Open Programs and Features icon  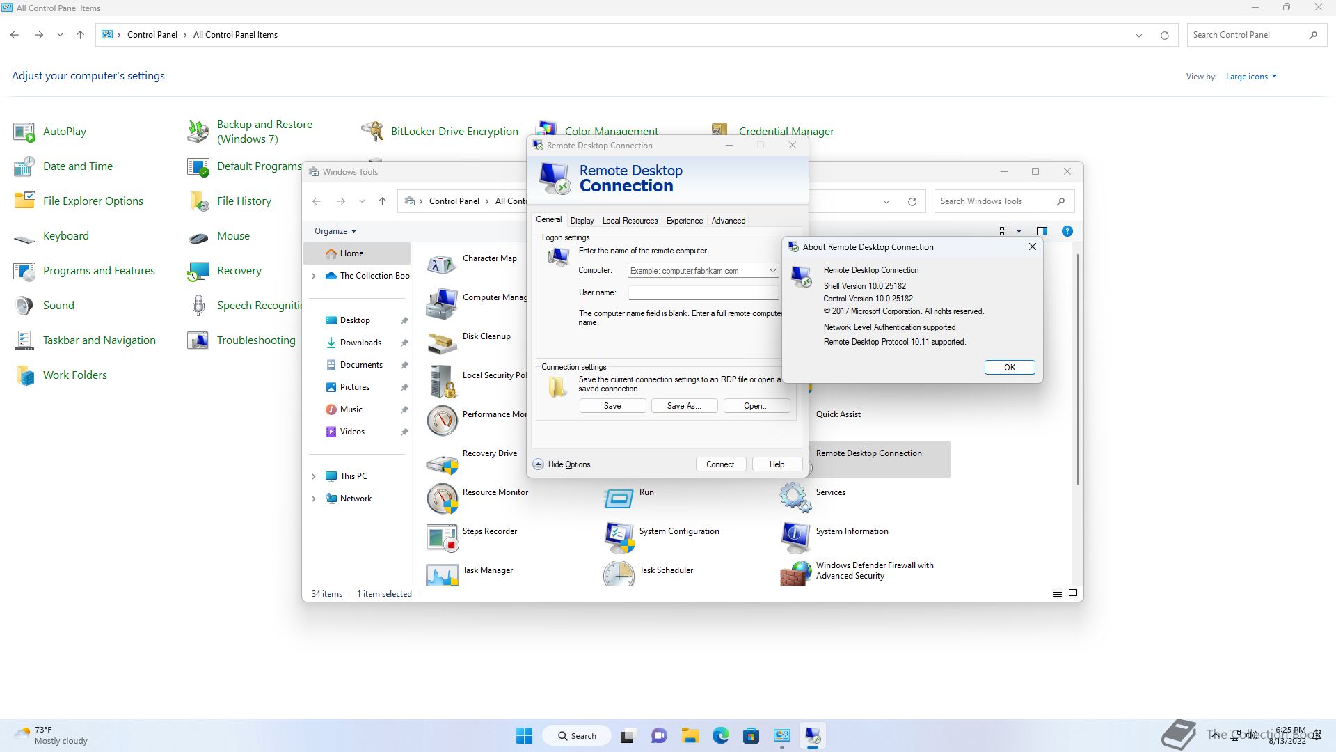click(24, 271)
